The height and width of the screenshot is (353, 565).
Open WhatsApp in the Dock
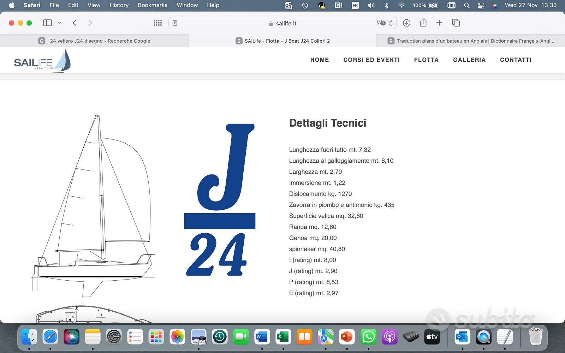point(368,337)
